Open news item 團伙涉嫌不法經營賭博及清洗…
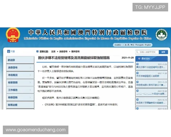Image resolution: width=171 pixels, height=137 pixels. coord(152,66)
